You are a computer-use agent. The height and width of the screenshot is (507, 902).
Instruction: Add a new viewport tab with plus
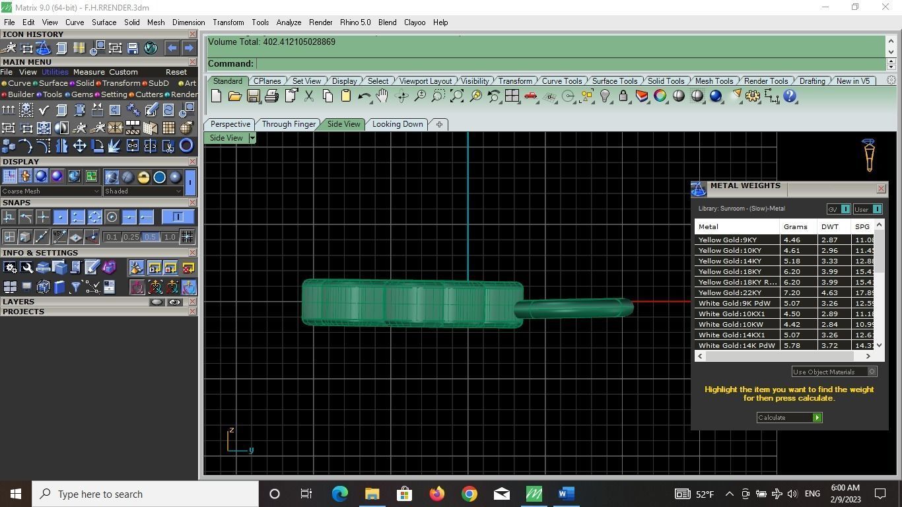[x=439, y=124]
